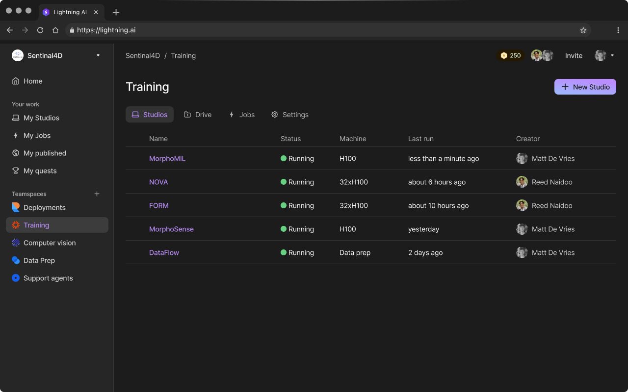This screenshot has width=628, height=392.
Task: Click the Sentinal4D organization logo
Action: (18, 55)
